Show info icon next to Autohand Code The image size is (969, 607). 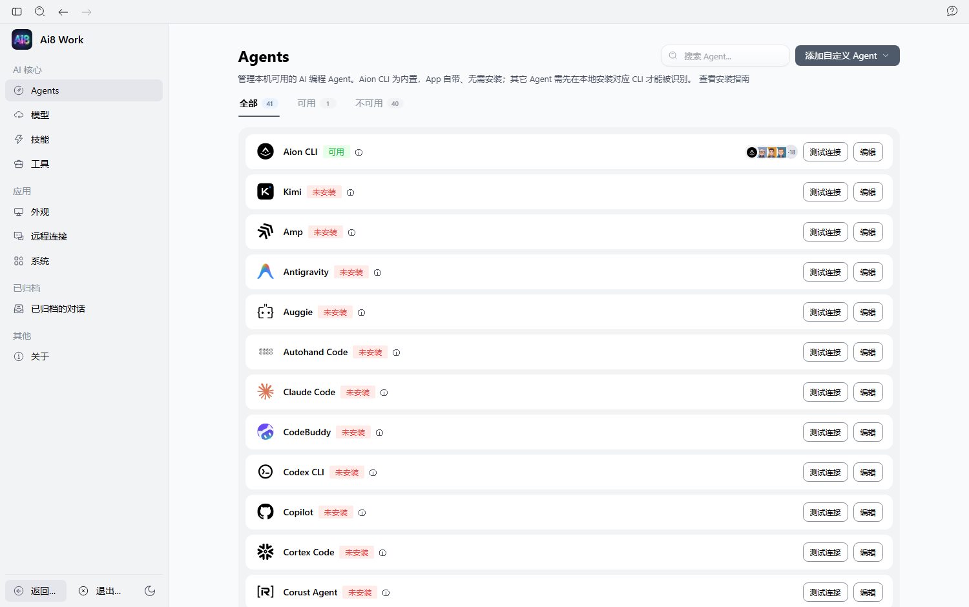(x=397, y=353)
